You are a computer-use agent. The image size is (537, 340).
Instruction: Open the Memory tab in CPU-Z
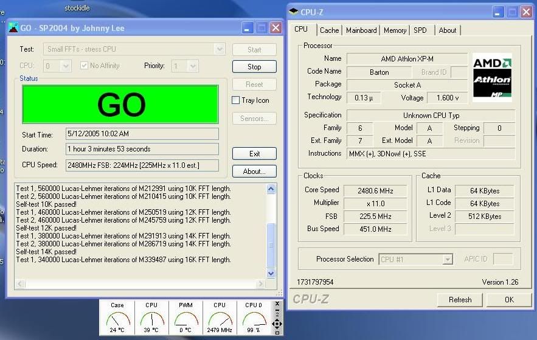tap(395, 30)
